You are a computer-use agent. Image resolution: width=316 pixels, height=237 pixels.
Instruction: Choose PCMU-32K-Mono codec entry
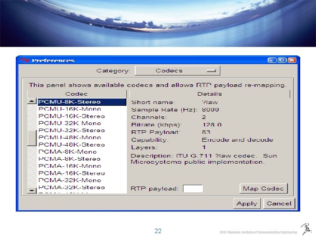point(82,123)
